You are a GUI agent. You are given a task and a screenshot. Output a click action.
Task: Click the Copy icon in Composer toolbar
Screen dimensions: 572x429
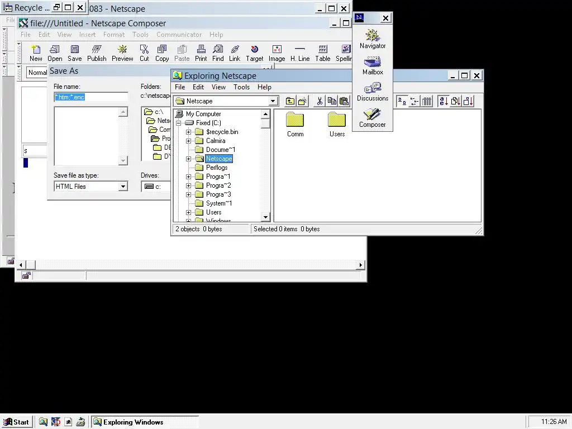coord(162,53)
